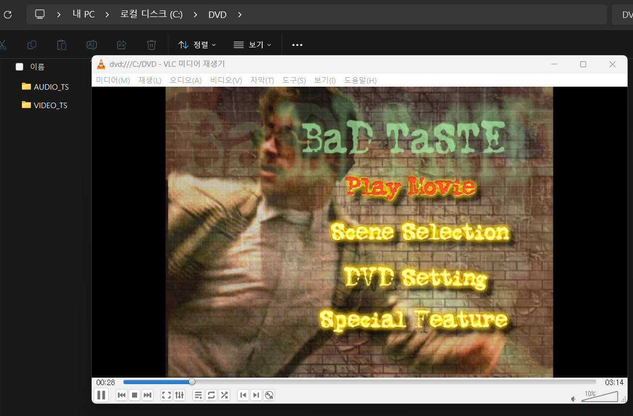Viewport: 633px width, 416px height.
Task: Click the Share icon in Explorer toolbar
Action: [122, 45]
